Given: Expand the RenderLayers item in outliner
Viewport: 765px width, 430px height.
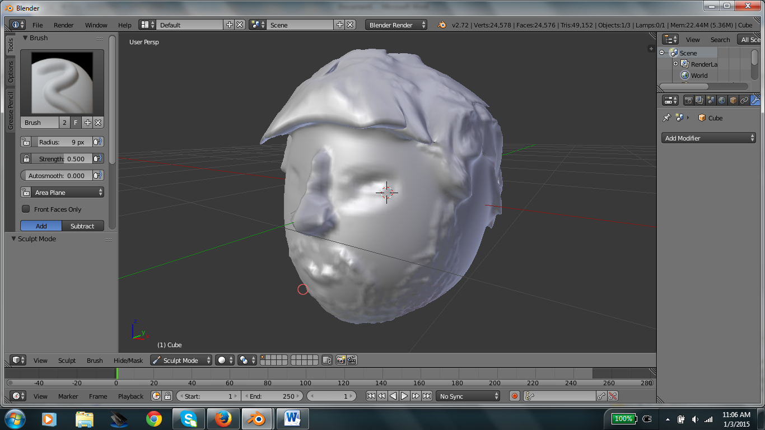Looking at the screenshot, I should point(675,64).
